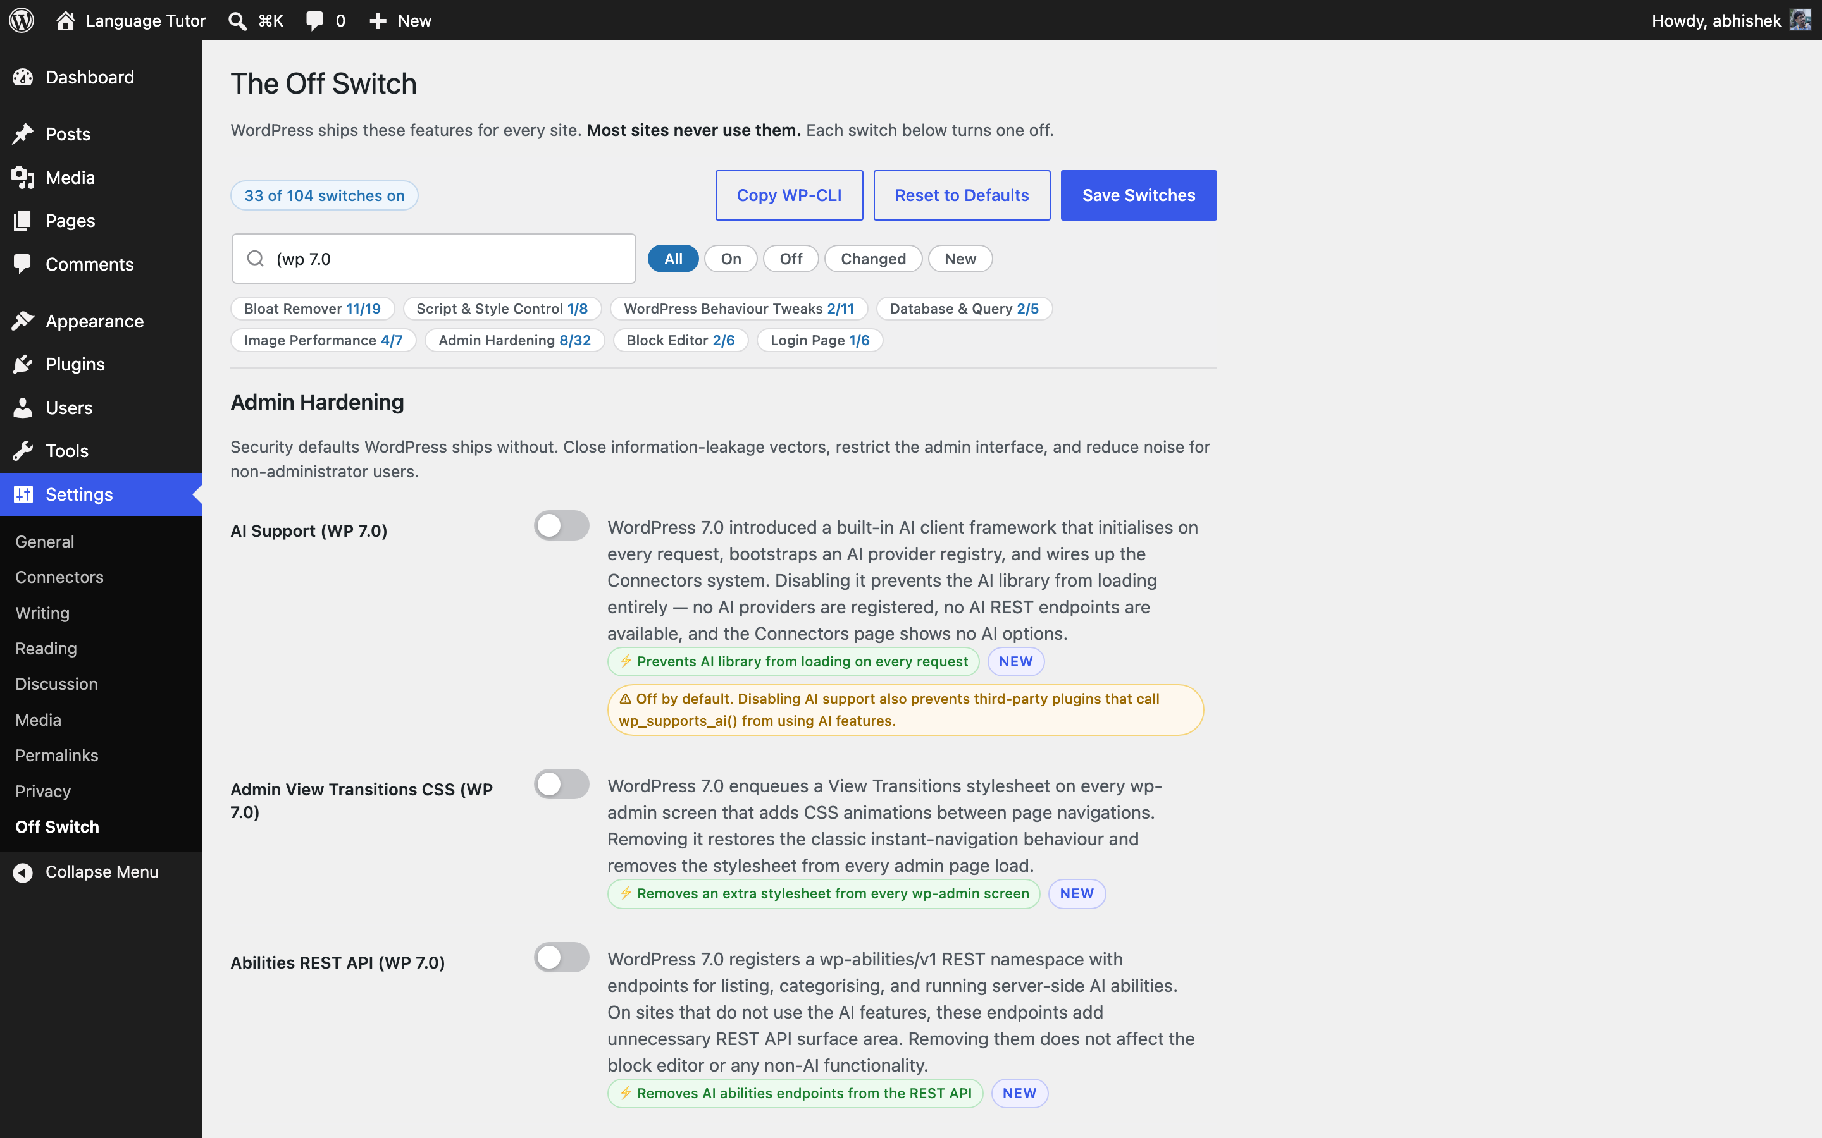This screenshot has width=1822, height=1138.
Task: Toggle the AI Support (WP 7.0) switch
Action: (562, 525)
